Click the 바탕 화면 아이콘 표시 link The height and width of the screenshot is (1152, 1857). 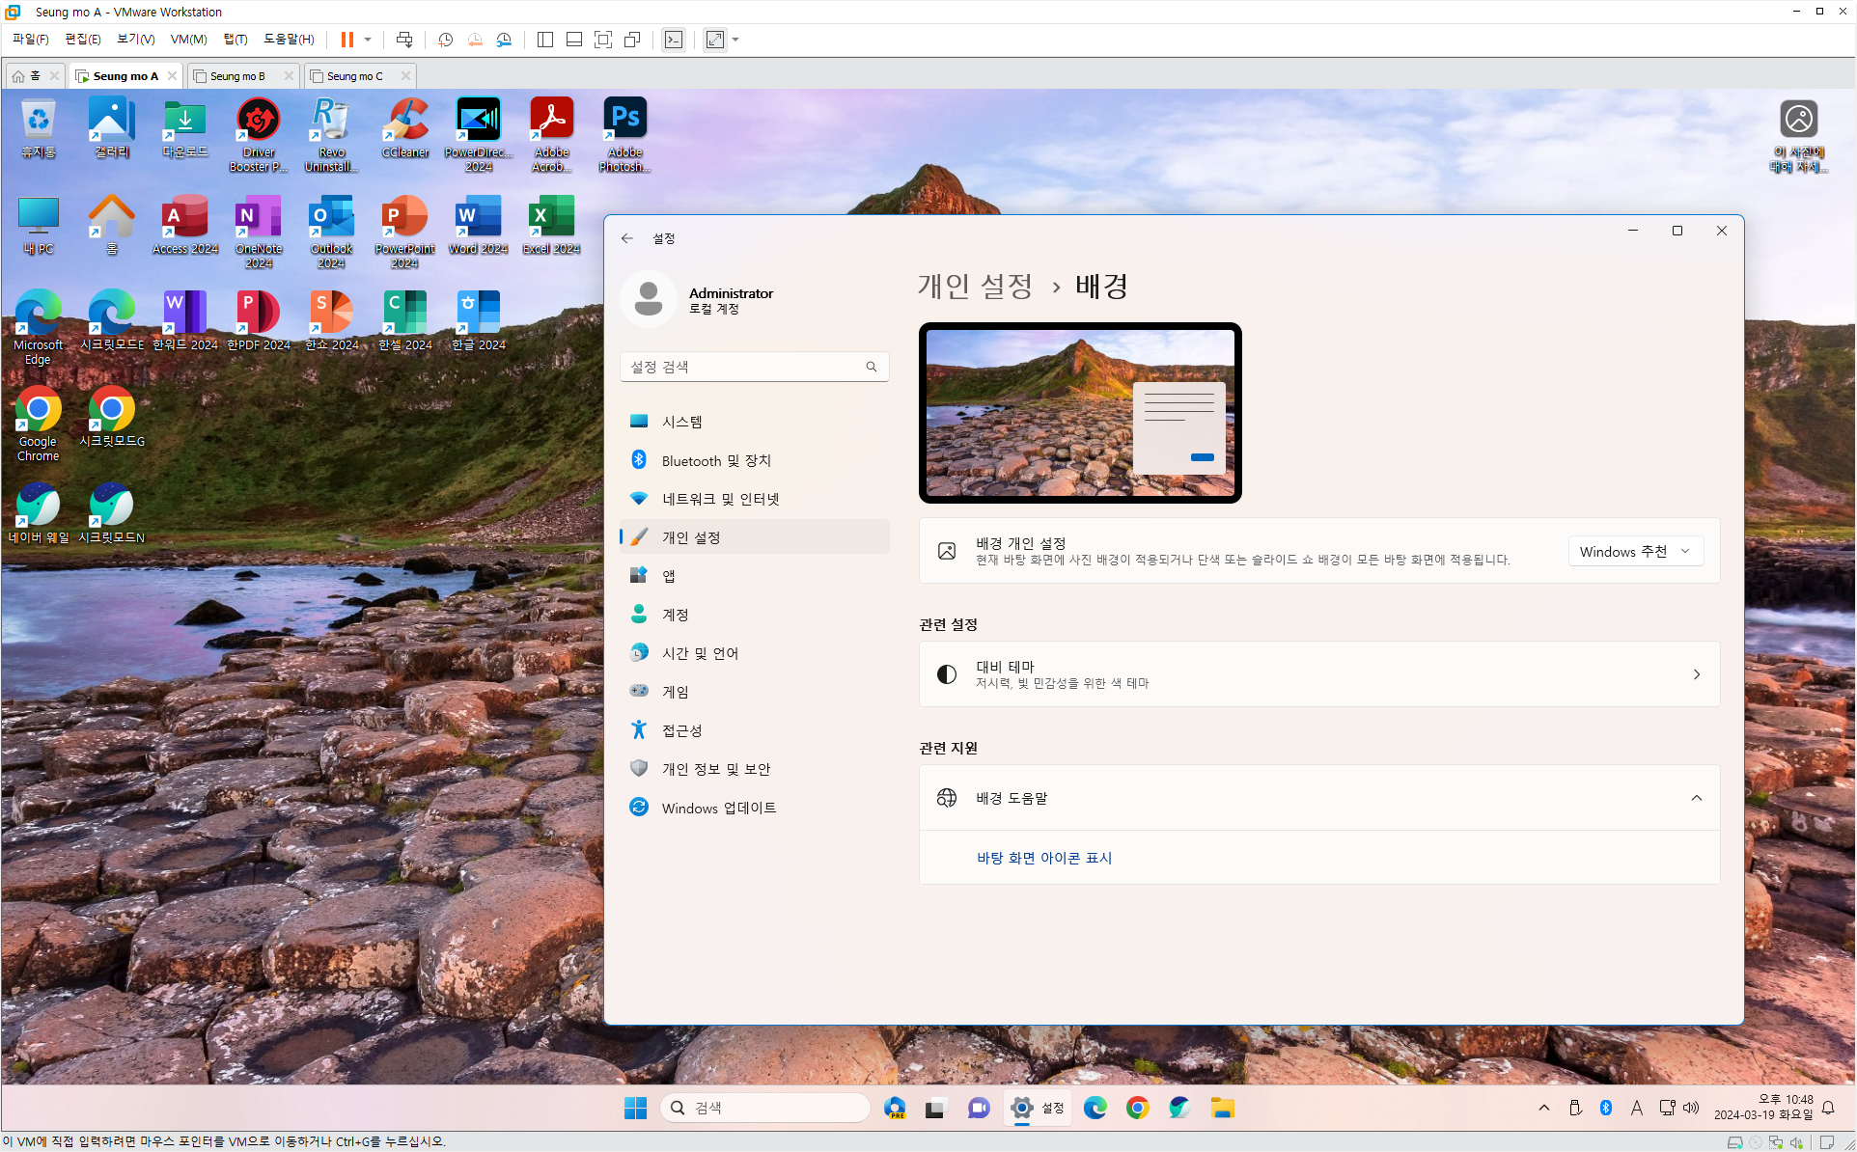(x=1044, y=858)
